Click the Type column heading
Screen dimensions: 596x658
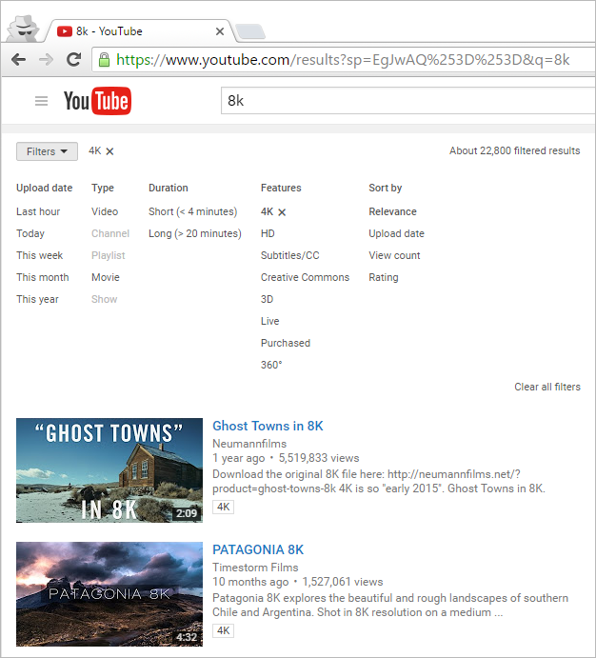pos(103,188)
